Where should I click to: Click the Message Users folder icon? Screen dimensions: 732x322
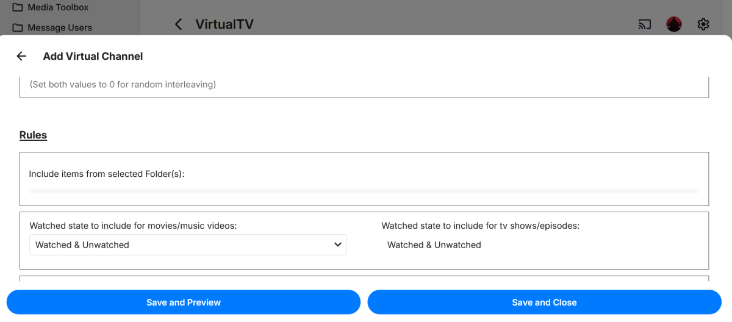point(17,28)
